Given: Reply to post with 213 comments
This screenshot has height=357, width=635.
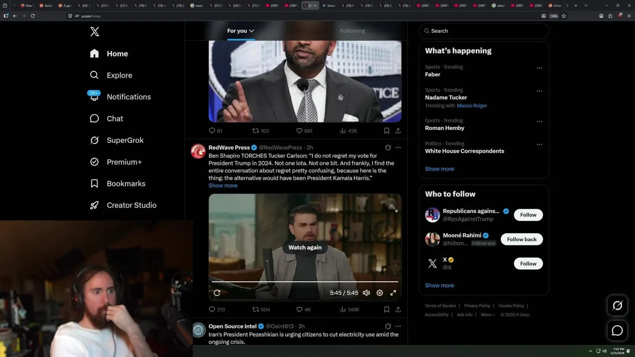Looking at the screenshot, I should click(217, 309).
